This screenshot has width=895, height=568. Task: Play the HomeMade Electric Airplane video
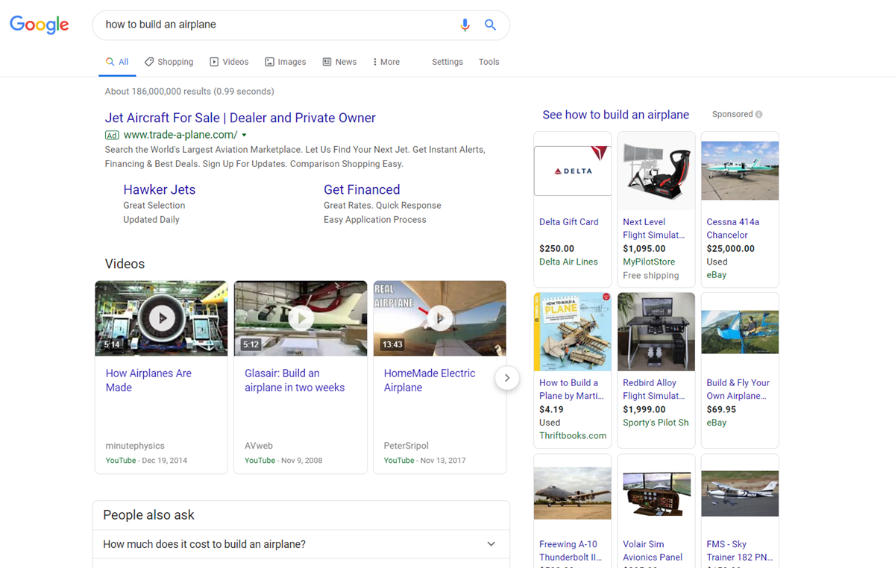(x=439, y=318)
